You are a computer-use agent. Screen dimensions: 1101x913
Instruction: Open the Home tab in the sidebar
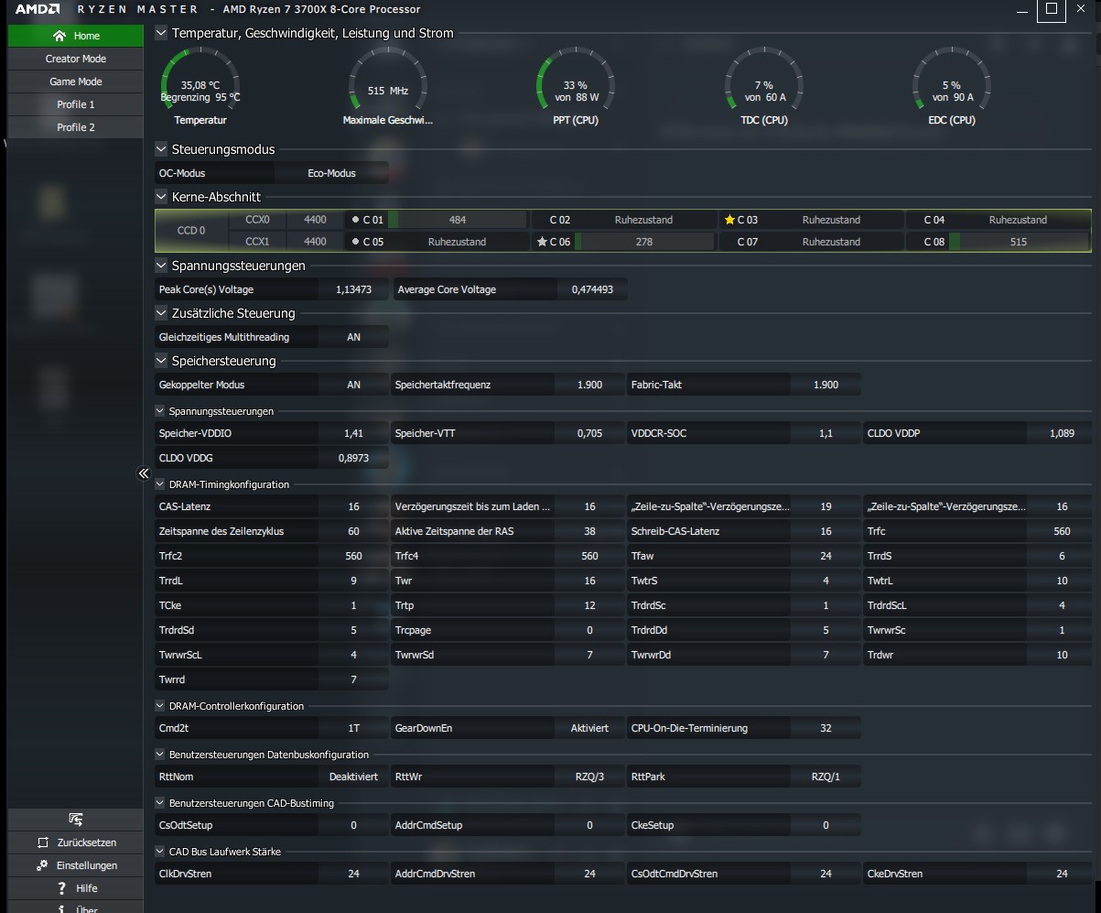[76, 36]
